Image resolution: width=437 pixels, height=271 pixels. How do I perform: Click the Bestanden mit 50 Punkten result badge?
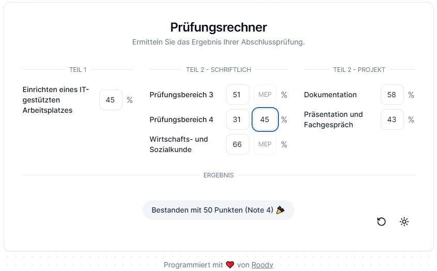coord(218,210)
